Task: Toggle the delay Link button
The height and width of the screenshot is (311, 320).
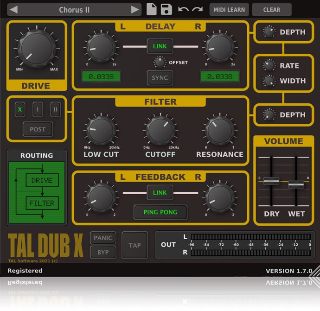Action: [160, 46]
